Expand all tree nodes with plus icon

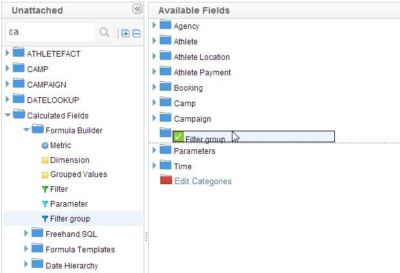tap(125, 33)
